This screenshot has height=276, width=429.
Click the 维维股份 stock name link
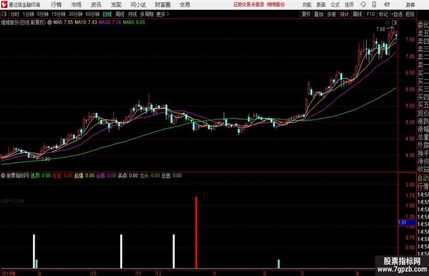(x=276, y=5)
